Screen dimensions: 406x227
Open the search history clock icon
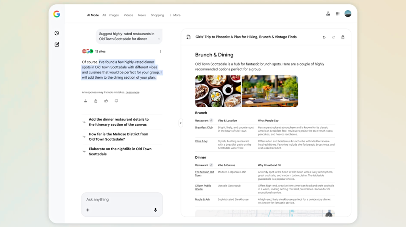click(x=57, y=33)
